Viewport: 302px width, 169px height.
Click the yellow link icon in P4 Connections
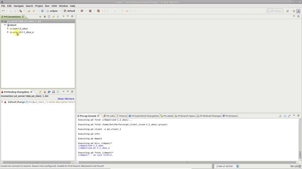tap(53, 17)
